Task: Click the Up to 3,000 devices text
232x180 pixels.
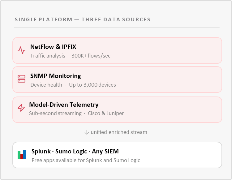Action: pos(92,85)
